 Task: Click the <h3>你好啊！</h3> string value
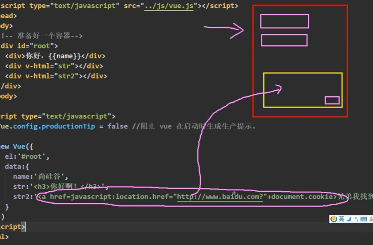pyautogui.click(x=67, y=187)
